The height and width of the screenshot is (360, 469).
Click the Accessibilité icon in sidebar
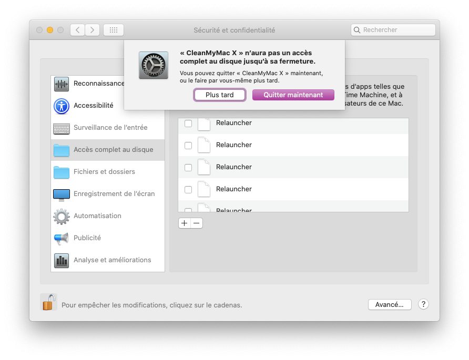tap(62, 106)
